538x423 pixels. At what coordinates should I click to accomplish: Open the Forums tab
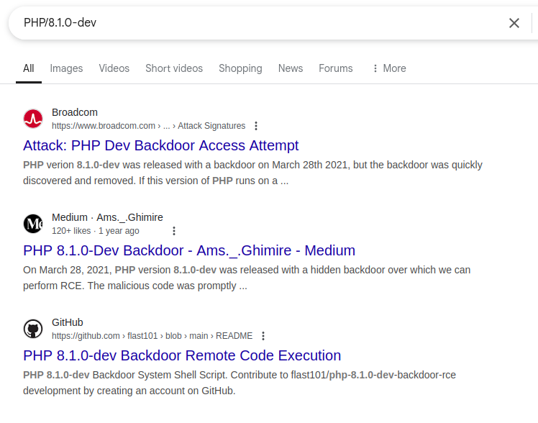(336, 68)
